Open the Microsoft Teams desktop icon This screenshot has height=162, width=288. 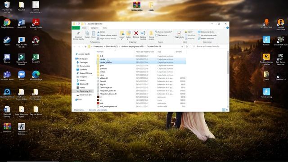7,76
